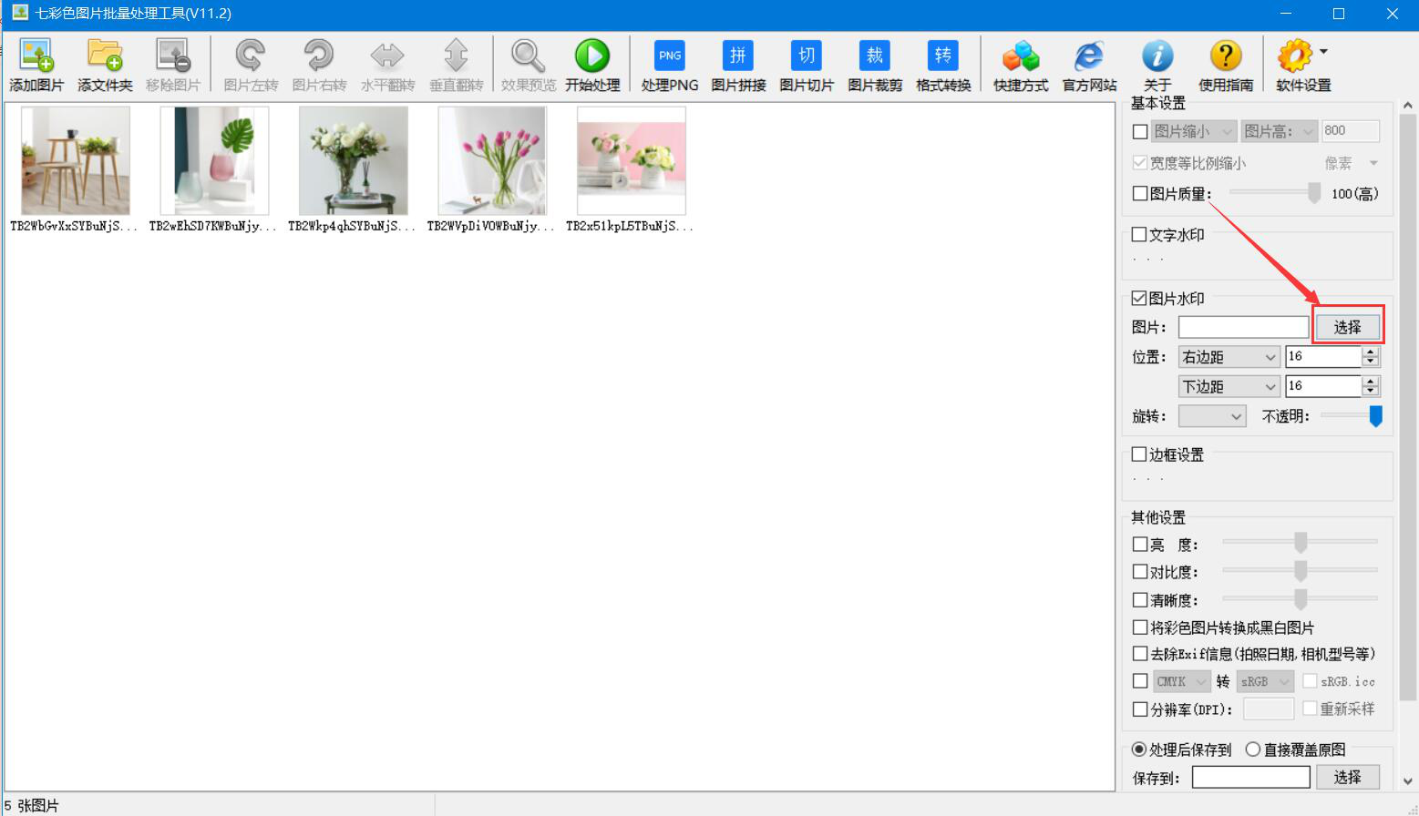Flip vertically using 垂直翻转
The image size is (1419, 816).
pos(456,65)
